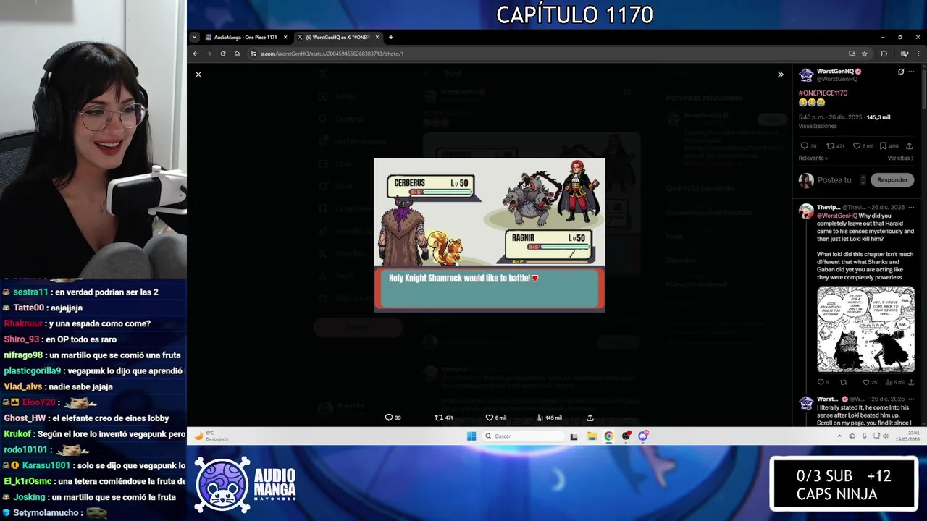
Task: Show hidden system tray icons
Action: pos(840,436)
